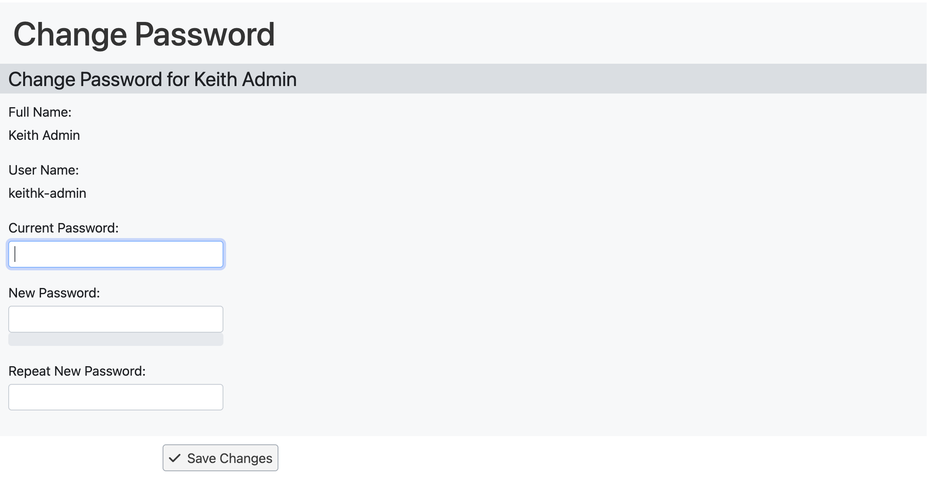
Task: Click the User Name label
Action: click(x=42, y=170)
